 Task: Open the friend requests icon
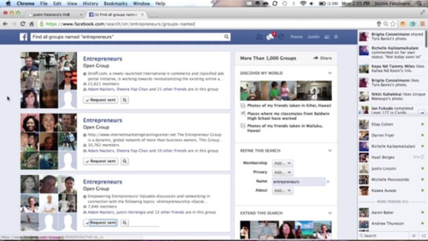(259, 37)
